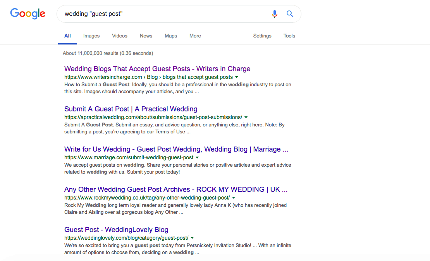Viewport: 430px width, 261px height.
Task: Click snippet starting 'Rock My Wedding long term'
Action: coord(175,209)
